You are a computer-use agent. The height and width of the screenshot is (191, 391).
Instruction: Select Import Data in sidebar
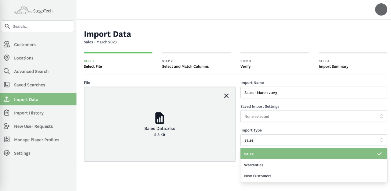coord(38,99)
